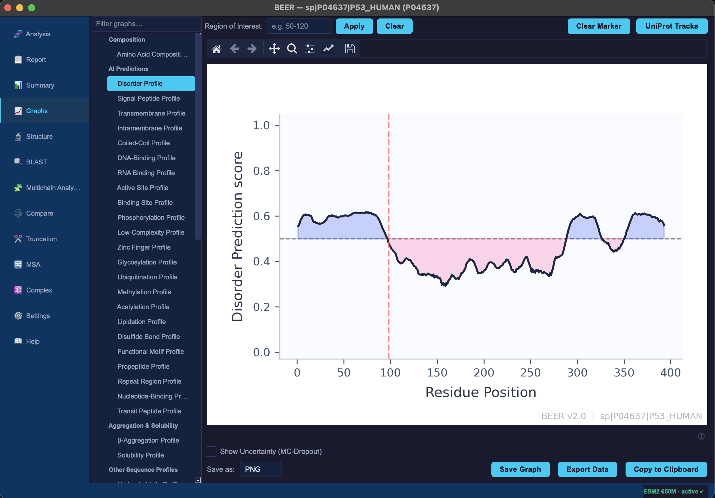This screenshot has height=498, width=715.
Task: Select the Disorder Profile item
Action: coord(151,84)
